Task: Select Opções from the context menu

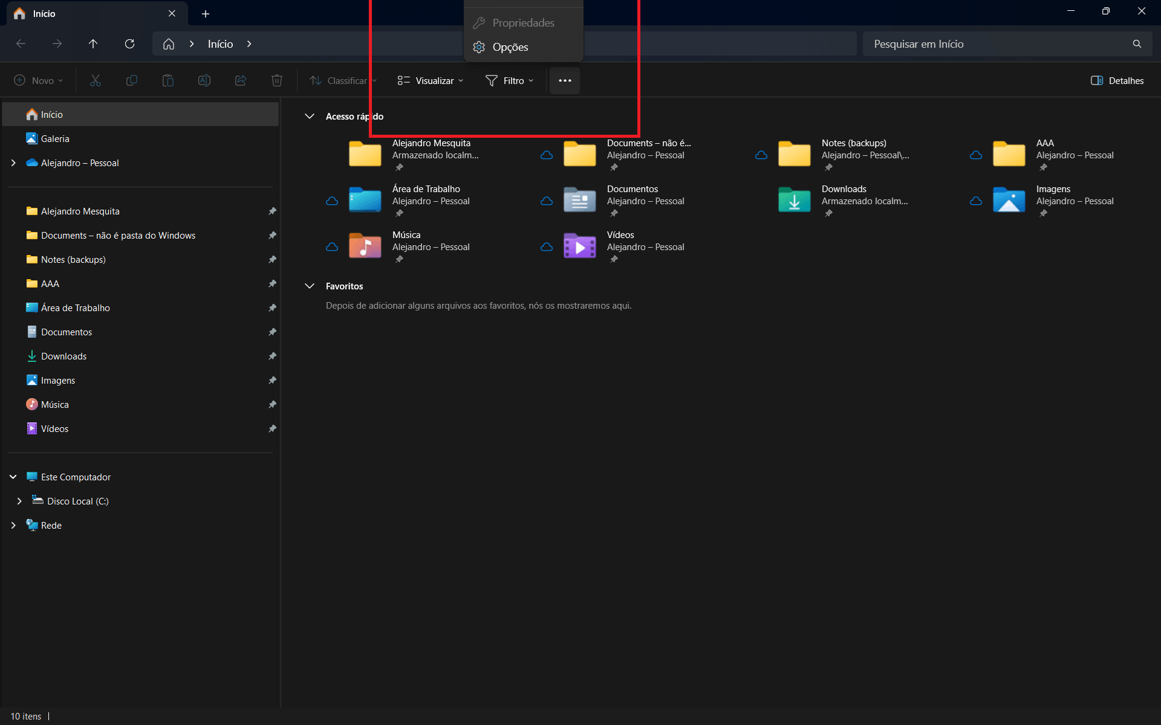Action: 510,47
